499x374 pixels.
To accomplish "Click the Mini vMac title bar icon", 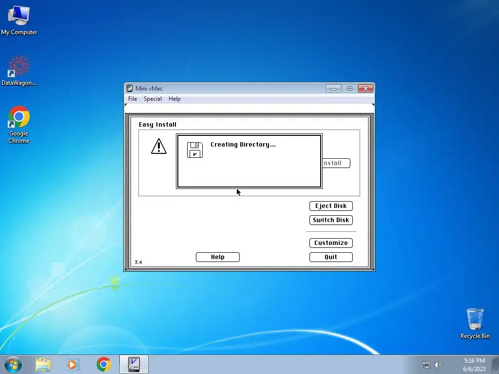I will (130, 89).
